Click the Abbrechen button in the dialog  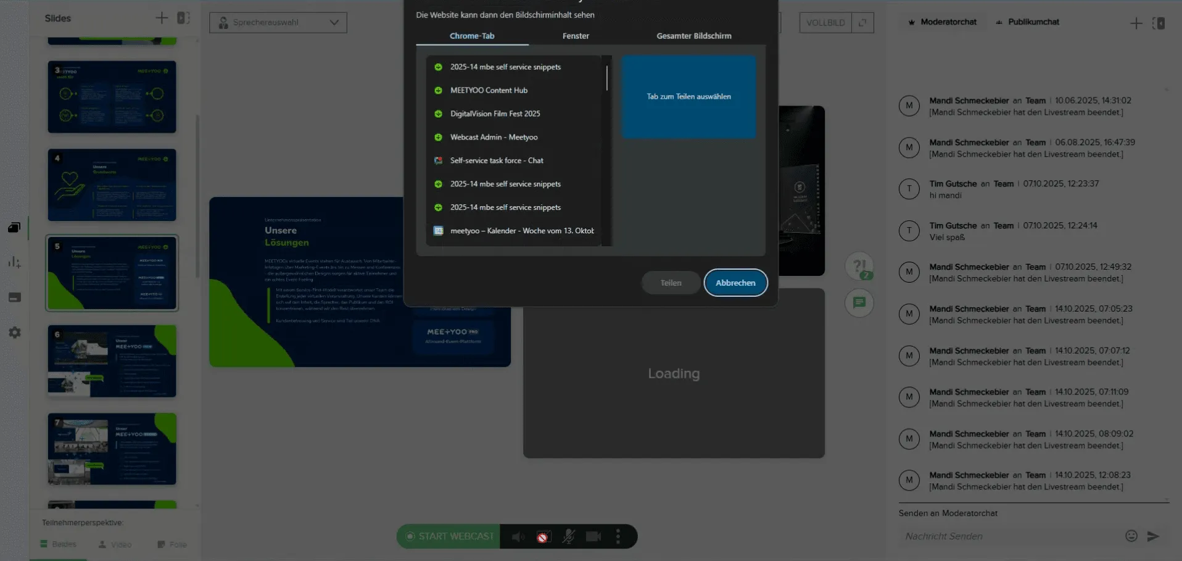coord(735,283)
